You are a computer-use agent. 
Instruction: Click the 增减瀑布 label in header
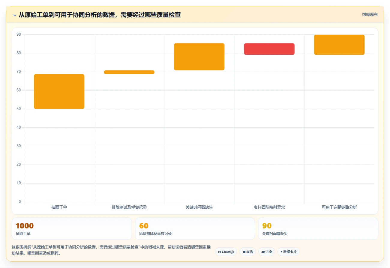tap(370, 14)
